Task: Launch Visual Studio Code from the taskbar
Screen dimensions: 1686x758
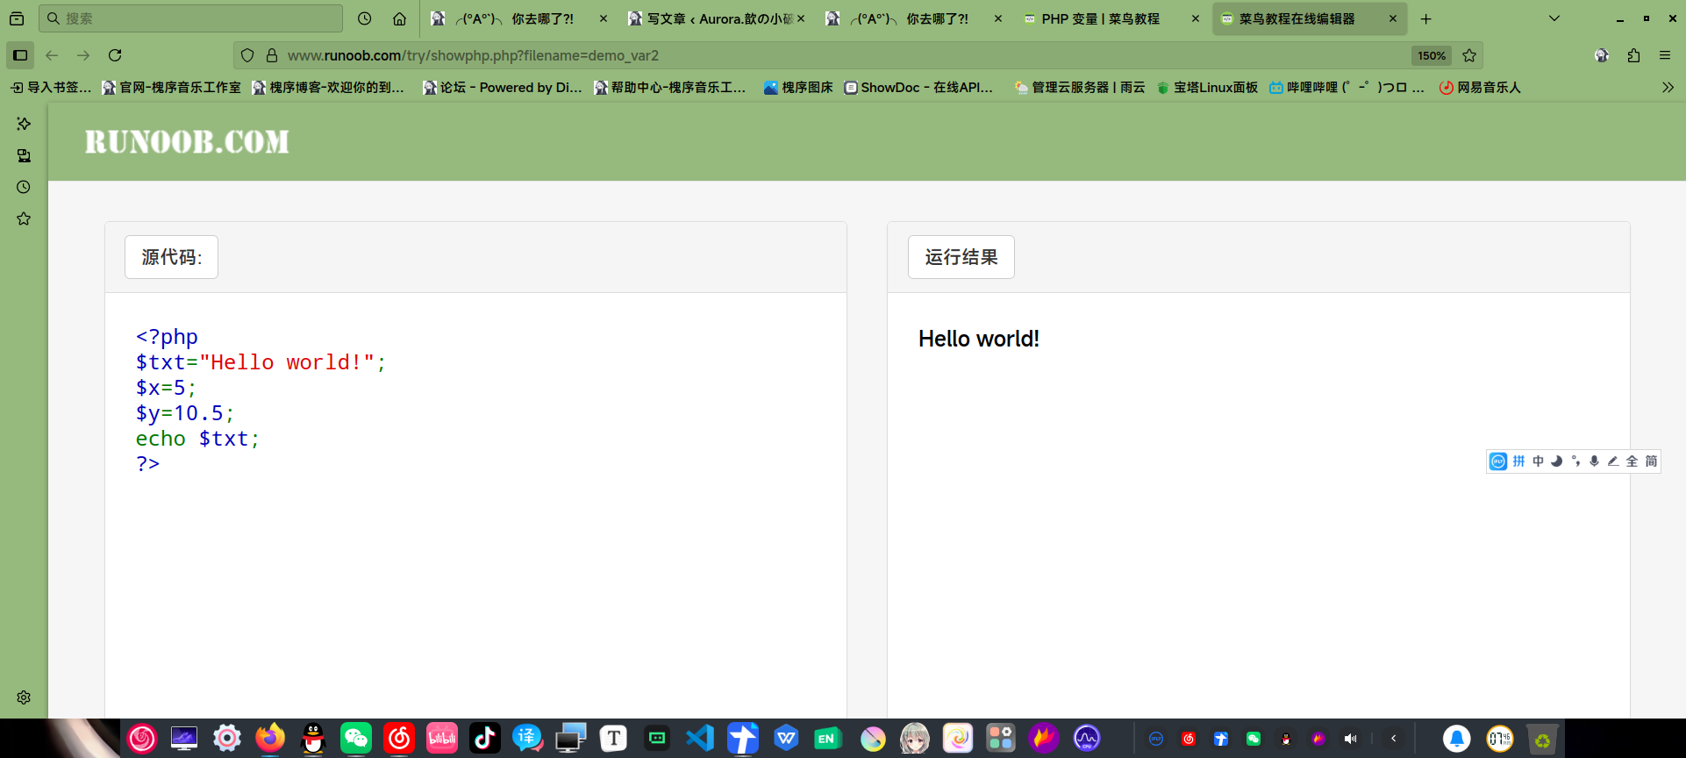Action: point(700,738)
